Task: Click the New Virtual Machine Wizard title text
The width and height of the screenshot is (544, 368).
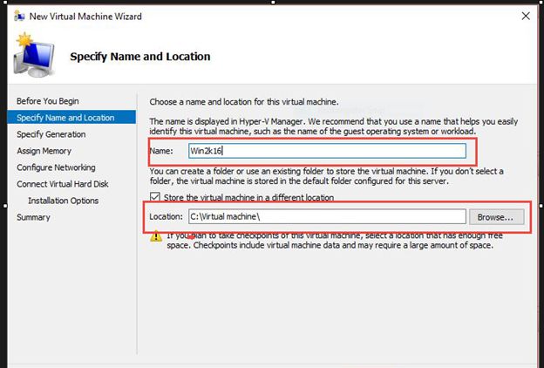Action: (85, 17)
